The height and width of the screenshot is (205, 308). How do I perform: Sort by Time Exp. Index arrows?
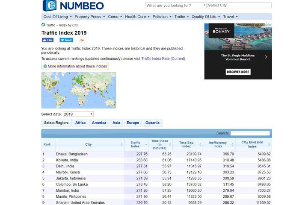pyautogui.click(x=200, y=145)
